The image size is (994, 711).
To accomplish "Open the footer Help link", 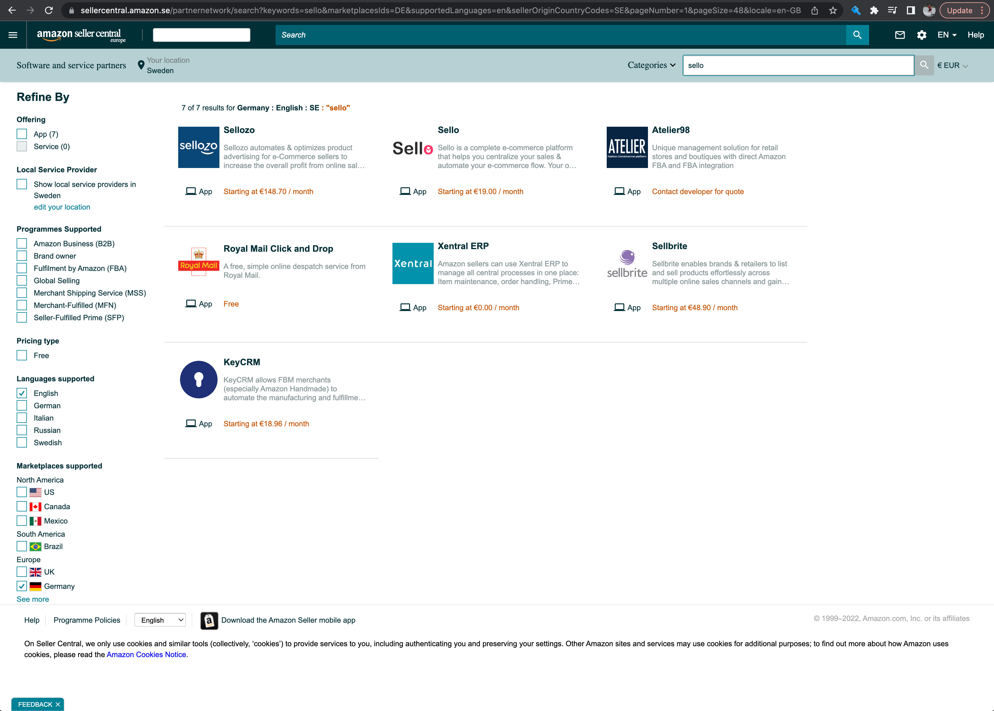I will 32,620.
